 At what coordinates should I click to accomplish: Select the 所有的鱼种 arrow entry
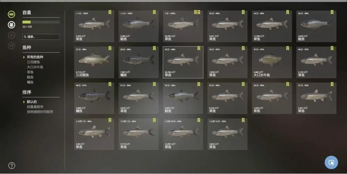33,57
